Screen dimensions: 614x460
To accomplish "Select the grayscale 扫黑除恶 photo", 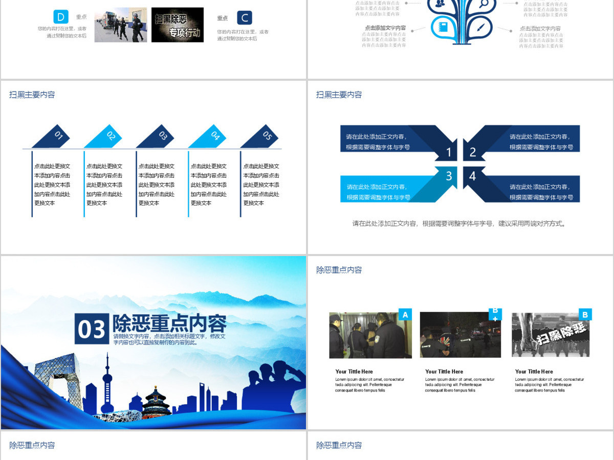I will [551, 335].
